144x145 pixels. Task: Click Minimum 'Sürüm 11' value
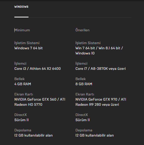[22, 120]
